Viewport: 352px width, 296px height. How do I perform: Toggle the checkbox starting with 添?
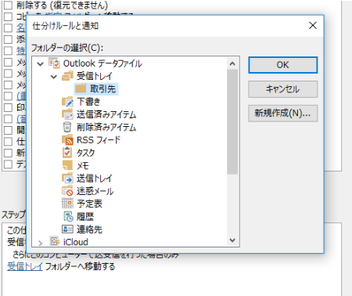click(x=8, y=39)
